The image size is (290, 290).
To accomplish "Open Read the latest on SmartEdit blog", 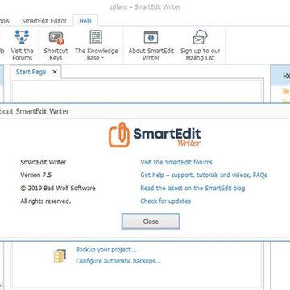I will pyautogui.click(x=193, y=188).
